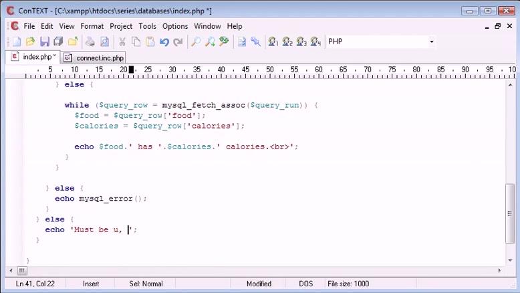The height and width of the screenshot is (293, 520).
Task: Switch to the index.php tab
Action: click(33, 57)
